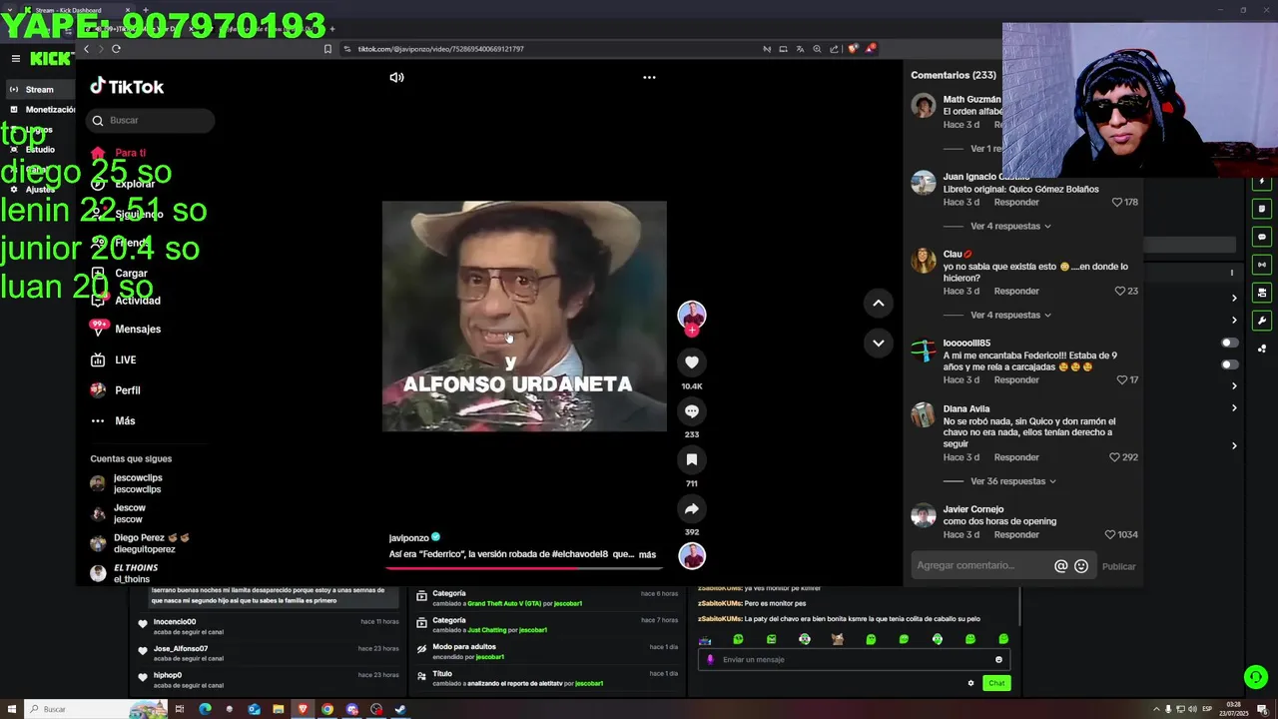Viewport: 1278px width, 719px height.
Task: Open Kick chat emoji picker
Action: 998,659
